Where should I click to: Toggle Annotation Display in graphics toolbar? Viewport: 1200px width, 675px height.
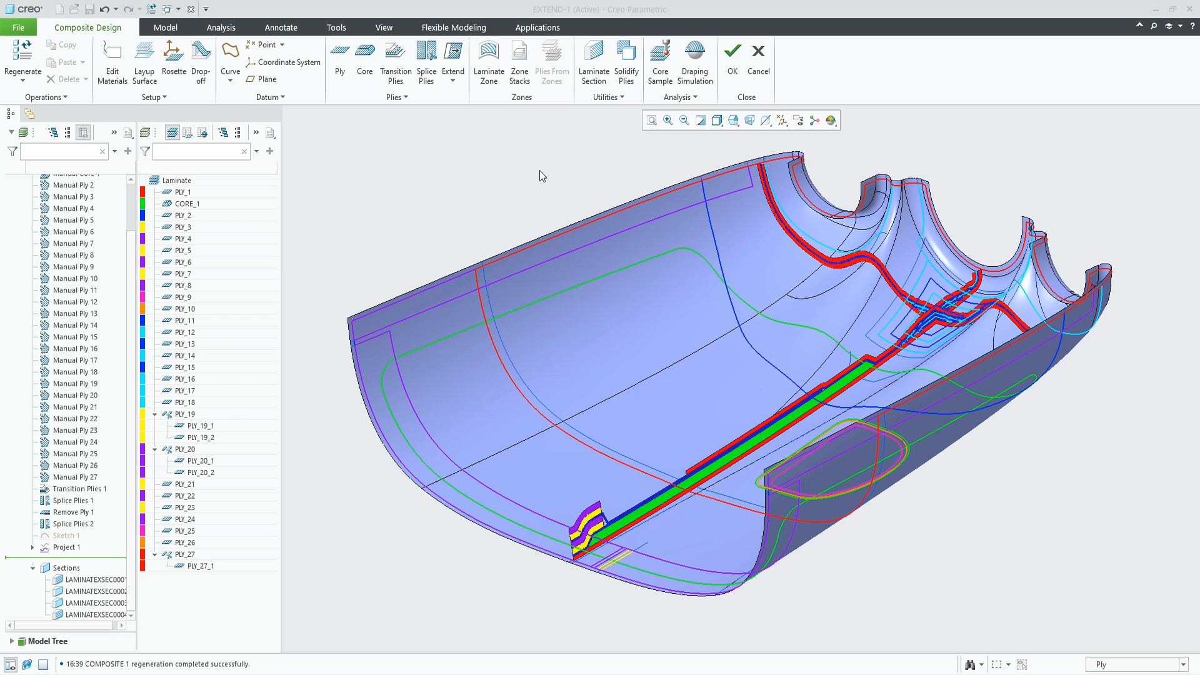[798, 121]
